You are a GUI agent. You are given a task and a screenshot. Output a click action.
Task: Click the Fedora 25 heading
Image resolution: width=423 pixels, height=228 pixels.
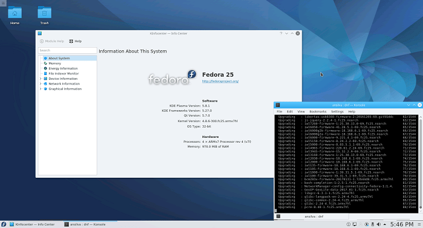coord(218,74)
